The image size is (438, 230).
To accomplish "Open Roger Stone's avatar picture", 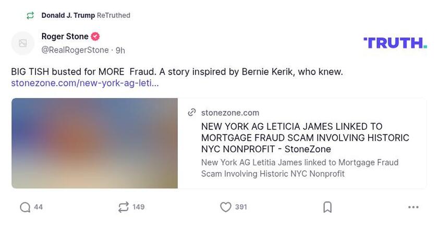I will 23,43.
